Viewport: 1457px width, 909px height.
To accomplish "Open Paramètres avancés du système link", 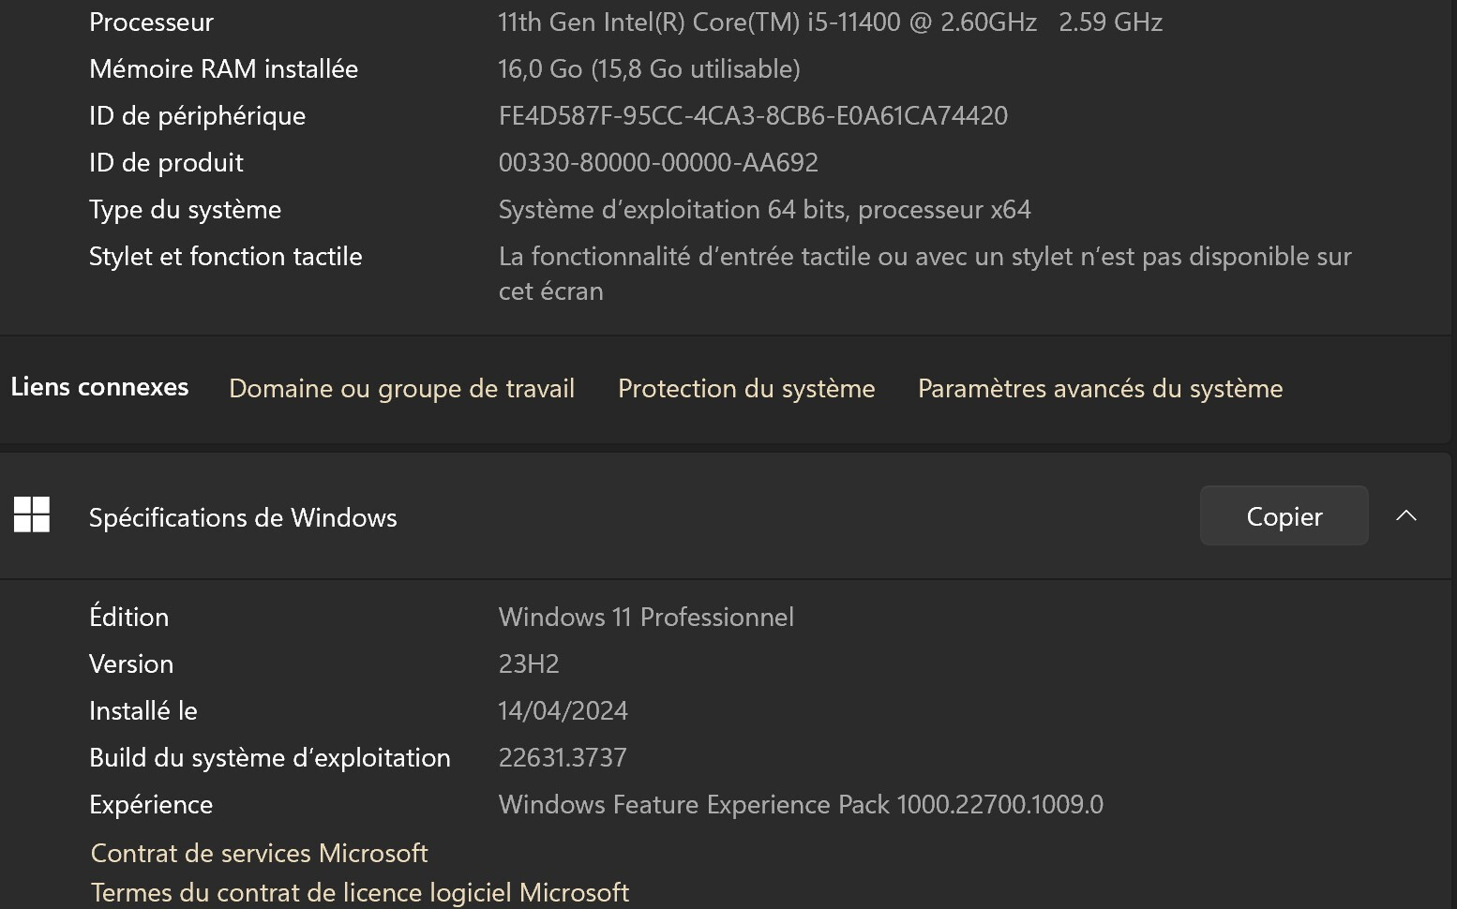I will point(1100,388).
